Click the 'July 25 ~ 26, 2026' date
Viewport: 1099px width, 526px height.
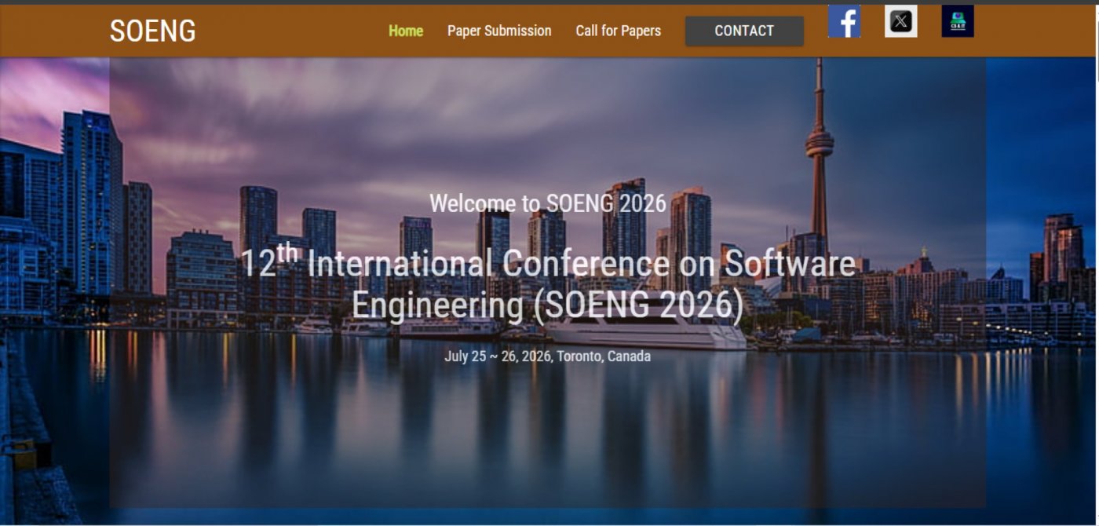(498, 356)
